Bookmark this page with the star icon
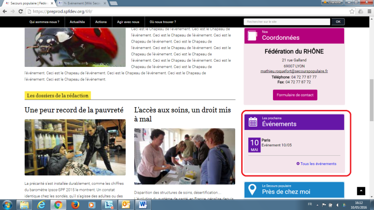This screenshot has width=374, height=210. [x=352, y=11]
